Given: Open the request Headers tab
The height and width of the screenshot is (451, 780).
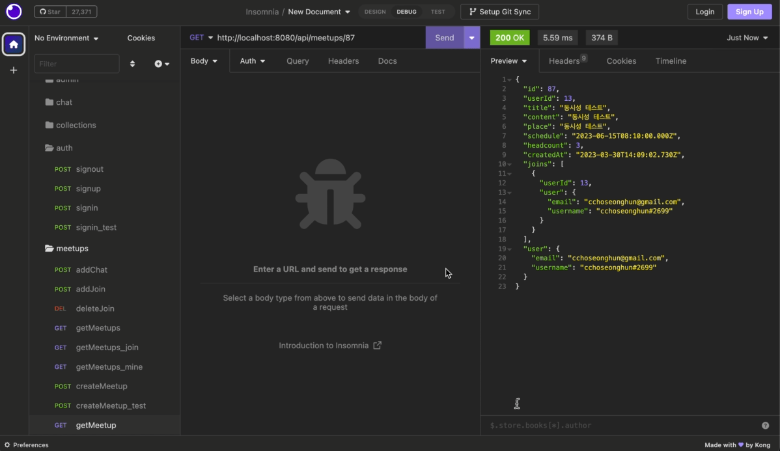Looking at the screenshot, I should tap(343, 61).
